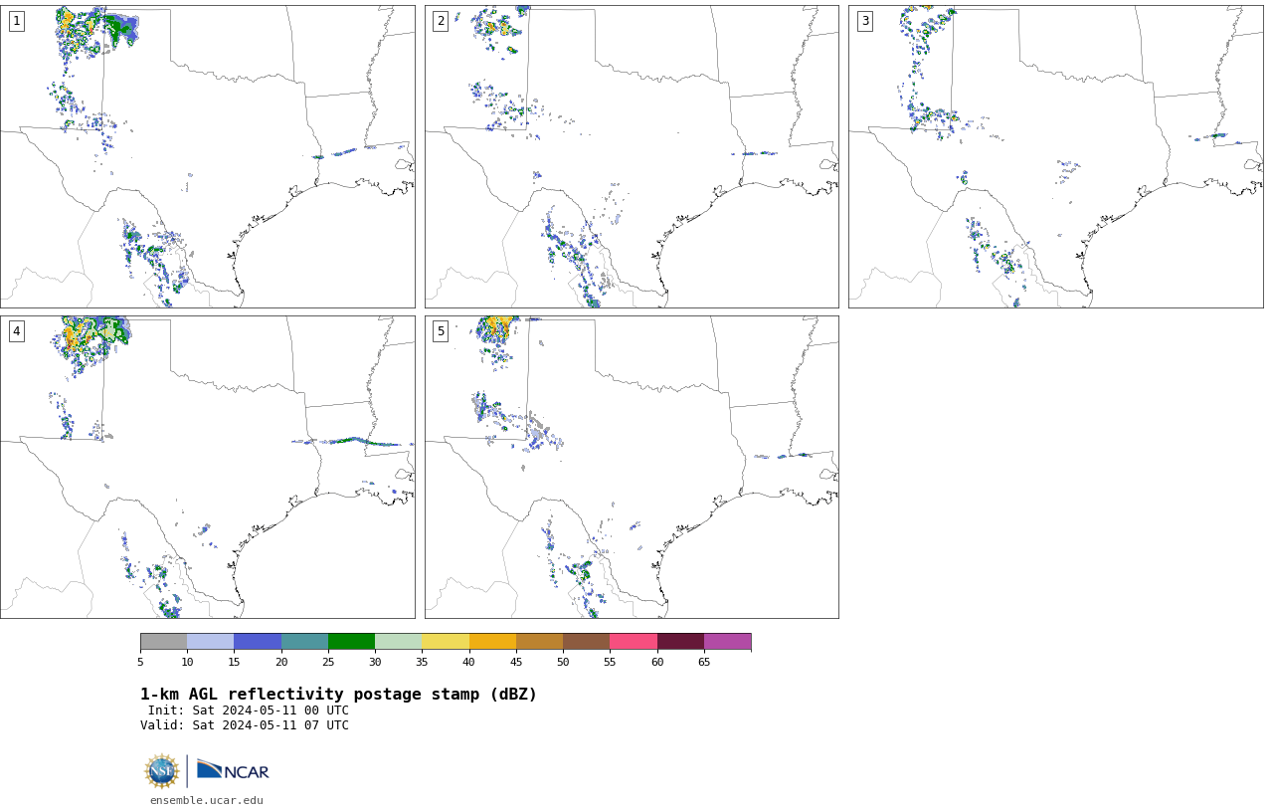Click the Valid: Sat 2024-05-11 07 UTC line
Screen dimensions: 1273x811
click(245, 725)
